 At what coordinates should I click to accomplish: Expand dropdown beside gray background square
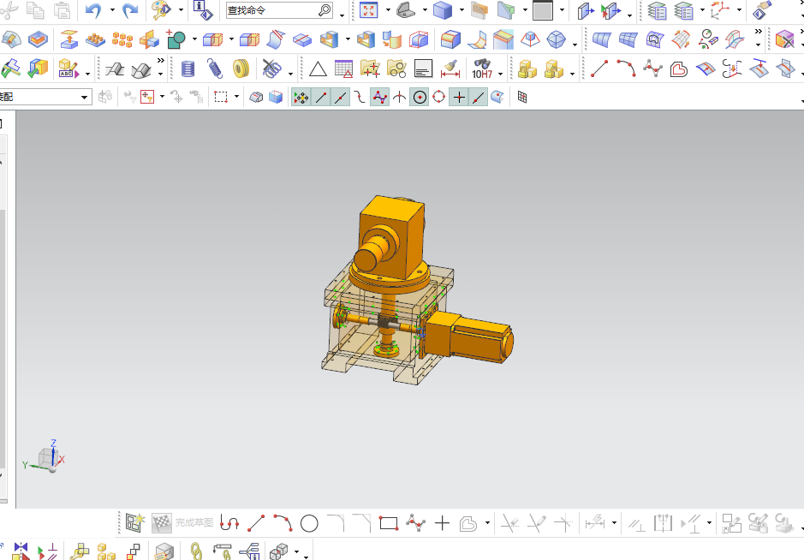562,9
